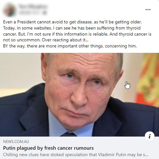Image resolution: width=159 pixels, height=159 pixels.
Task: Click the 'Even a President cannot avoid' line
Action: [72, 22]
